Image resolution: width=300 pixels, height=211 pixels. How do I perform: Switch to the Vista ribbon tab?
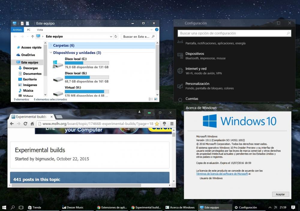click(x=40, y=30)
